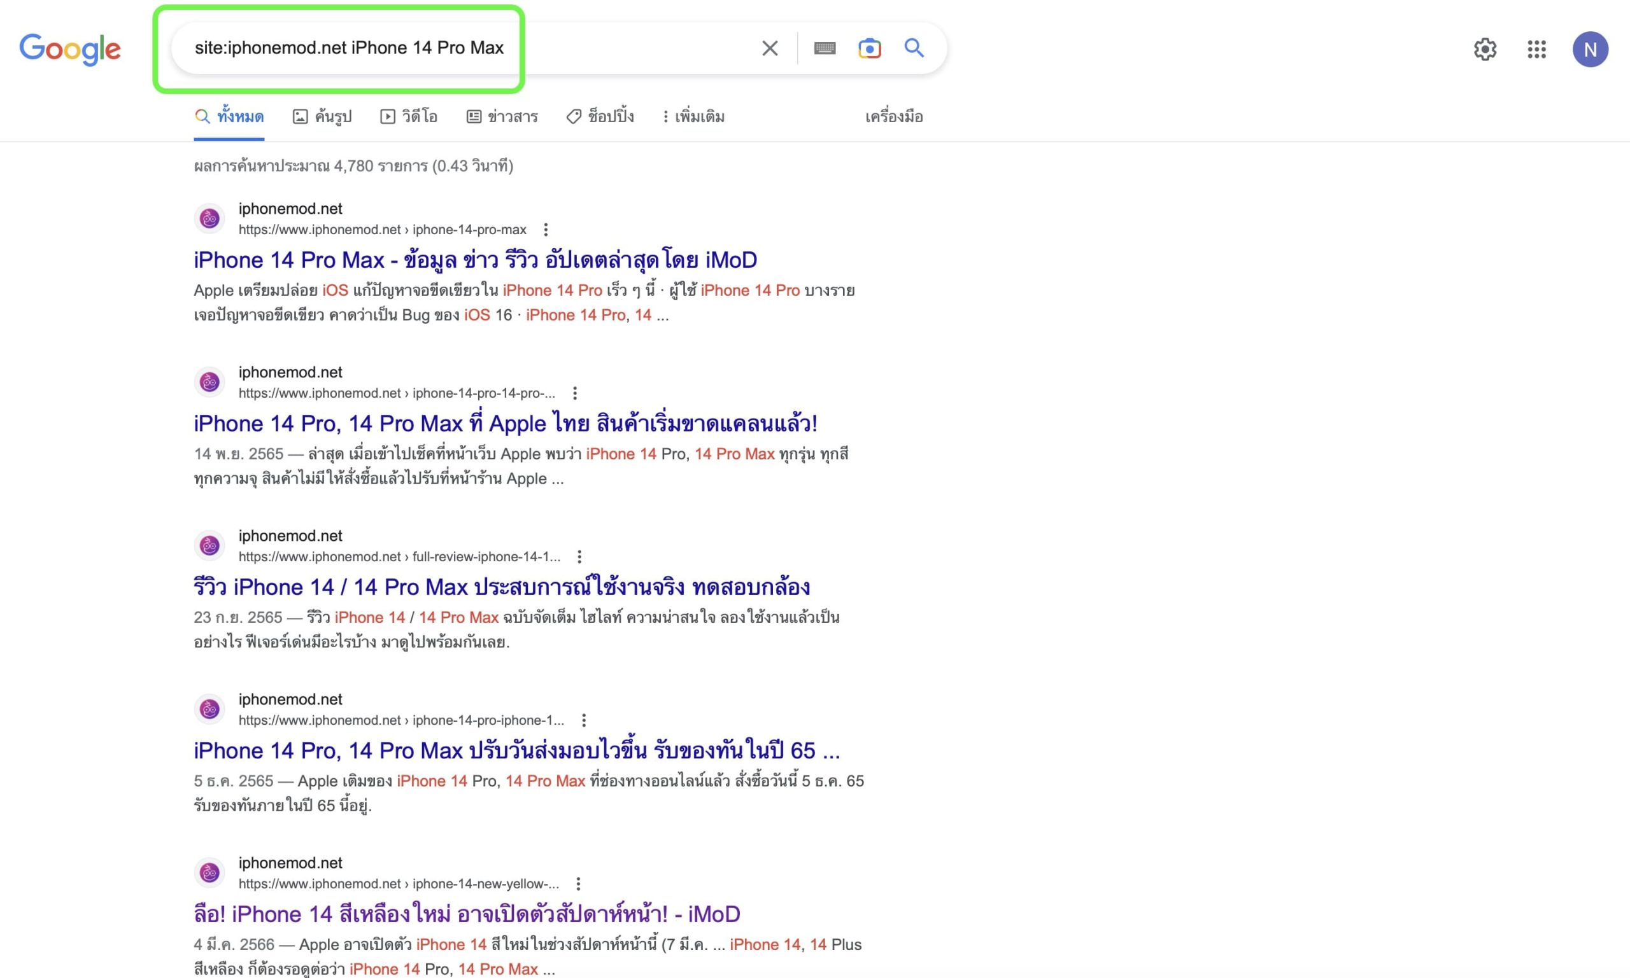1630x978 pixels.
Task: Open the Google apps grid
Action: [1536, 50]
